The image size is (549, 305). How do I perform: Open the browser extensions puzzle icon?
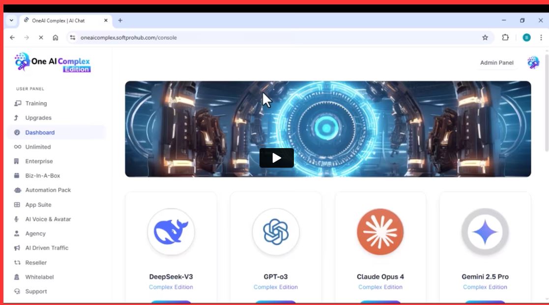pos(505,38)
